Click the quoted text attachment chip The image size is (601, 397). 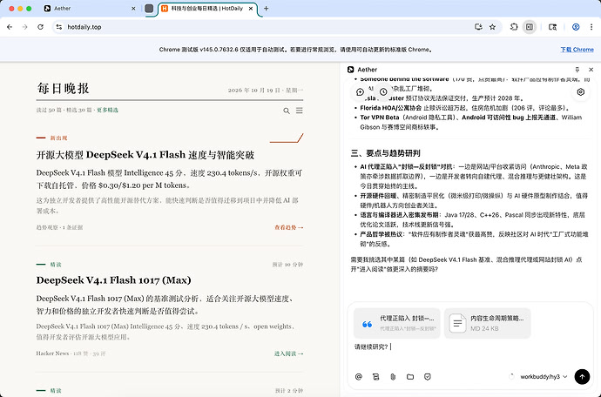coord(396,323)
